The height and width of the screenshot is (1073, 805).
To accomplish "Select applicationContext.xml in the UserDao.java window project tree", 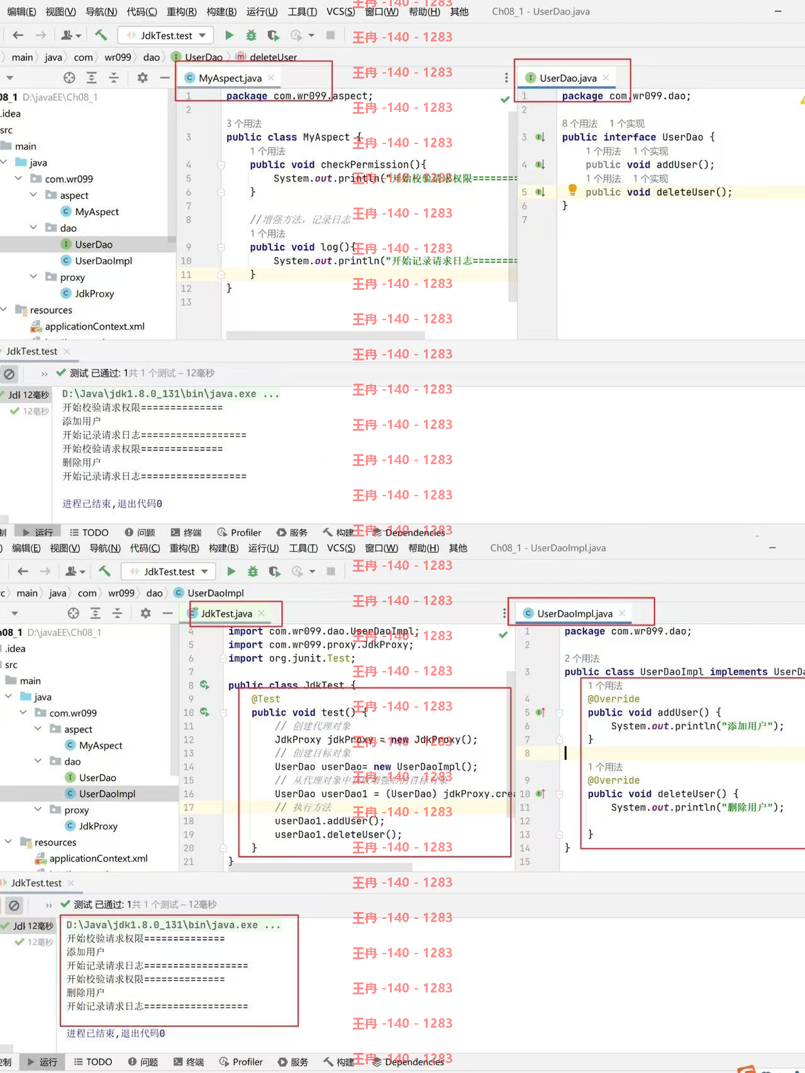I will pos(87,326).
